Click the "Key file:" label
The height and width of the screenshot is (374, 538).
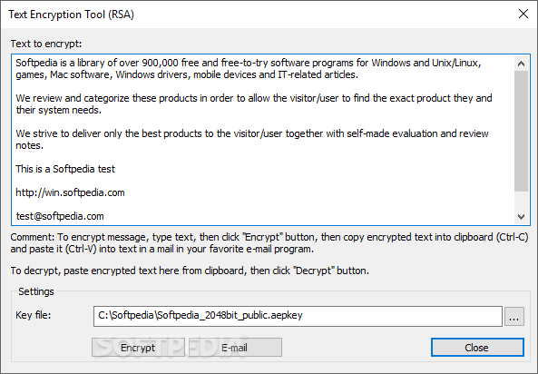pos(34,315)
